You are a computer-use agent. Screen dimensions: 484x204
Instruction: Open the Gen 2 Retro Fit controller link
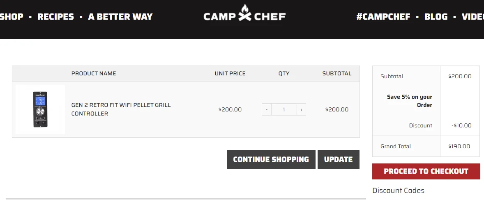point(121,109)
